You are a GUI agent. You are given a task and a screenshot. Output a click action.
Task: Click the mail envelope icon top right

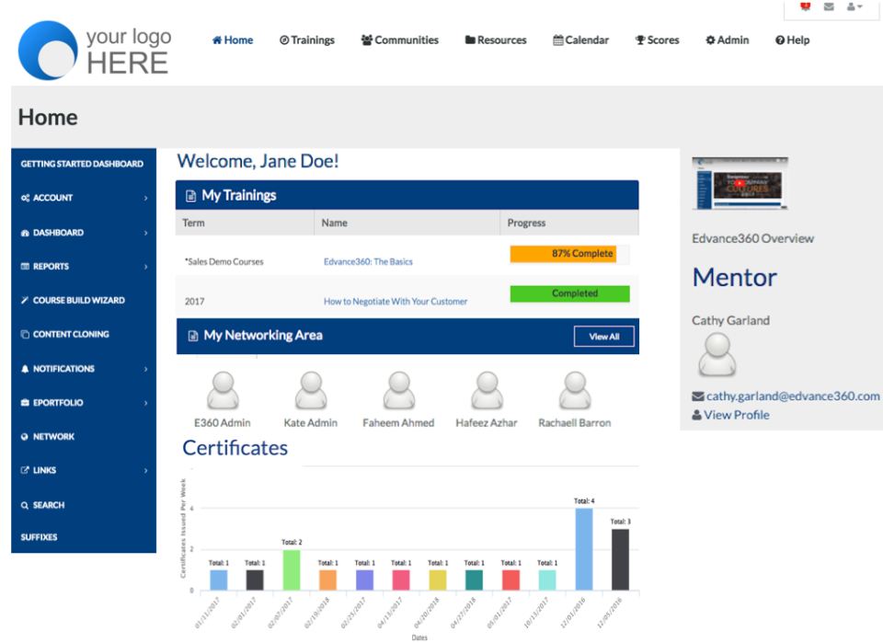click(x=828, y=6)
